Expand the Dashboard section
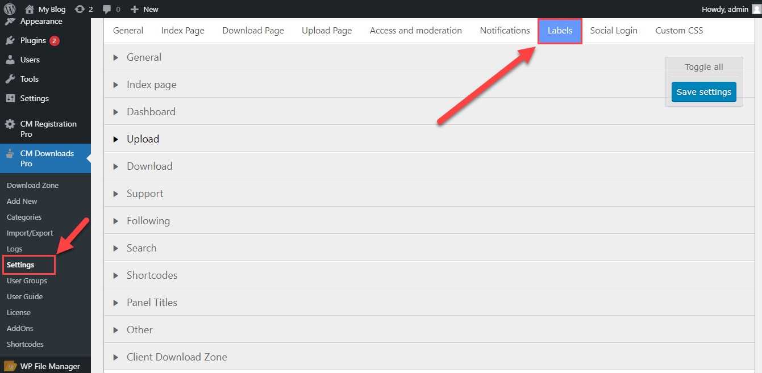 tap(429, 111)
